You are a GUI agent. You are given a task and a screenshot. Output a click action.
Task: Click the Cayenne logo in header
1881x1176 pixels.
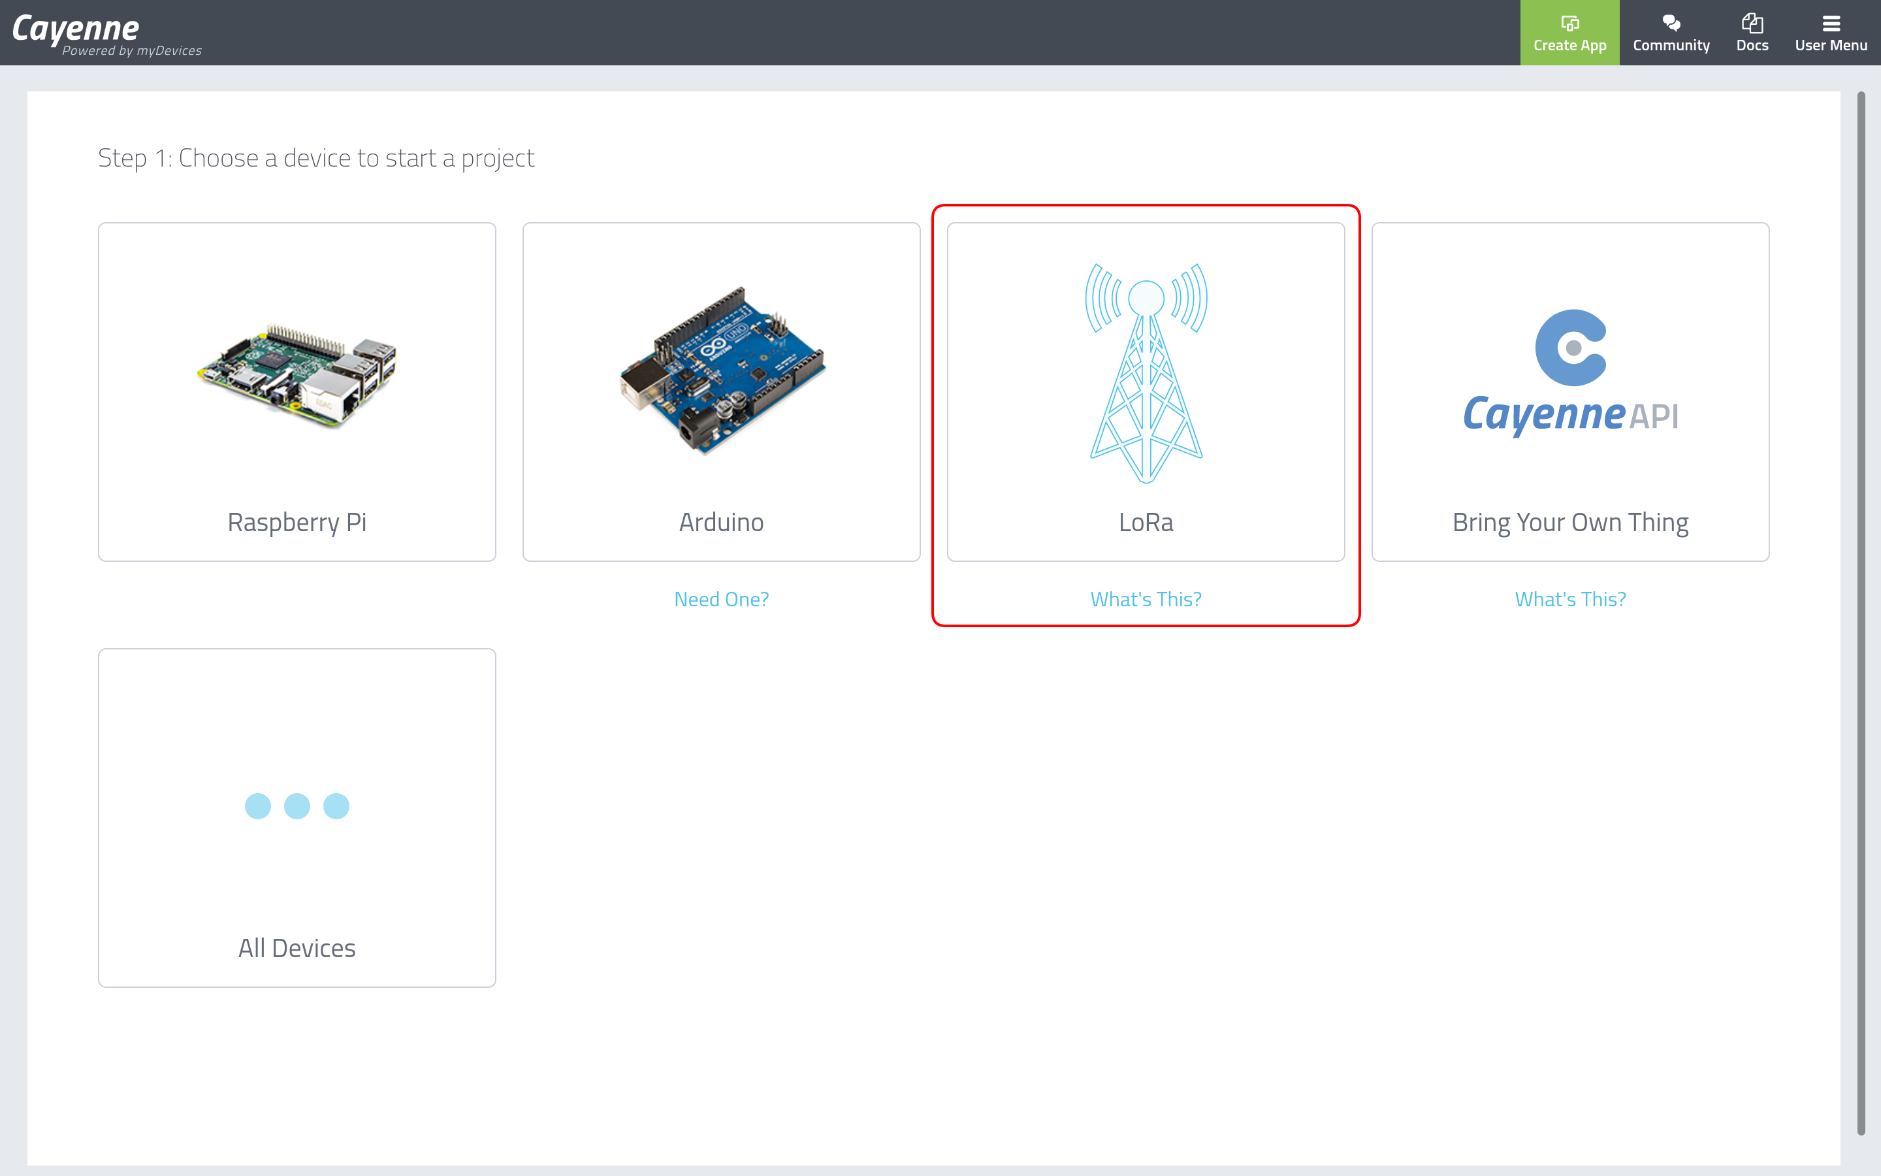pyautogui.click(x=76, y=28)
